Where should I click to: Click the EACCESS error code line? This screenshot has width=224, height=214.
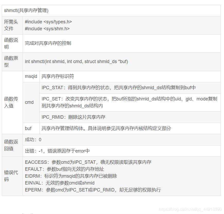click(88, 162)
